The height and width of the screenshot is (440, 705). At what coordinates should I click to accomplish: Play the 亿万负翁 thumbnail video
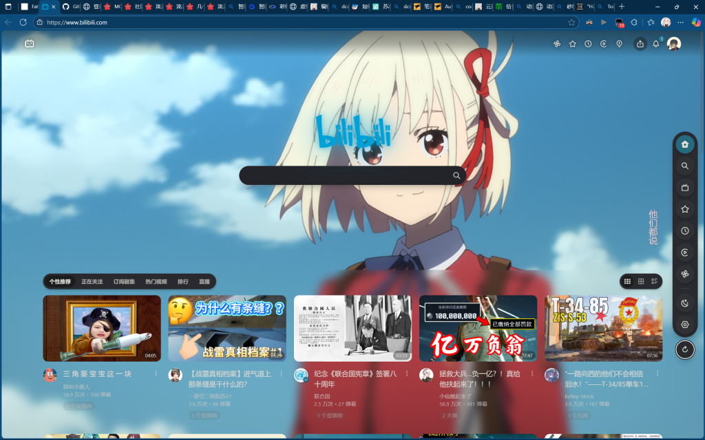click(478, 328)
